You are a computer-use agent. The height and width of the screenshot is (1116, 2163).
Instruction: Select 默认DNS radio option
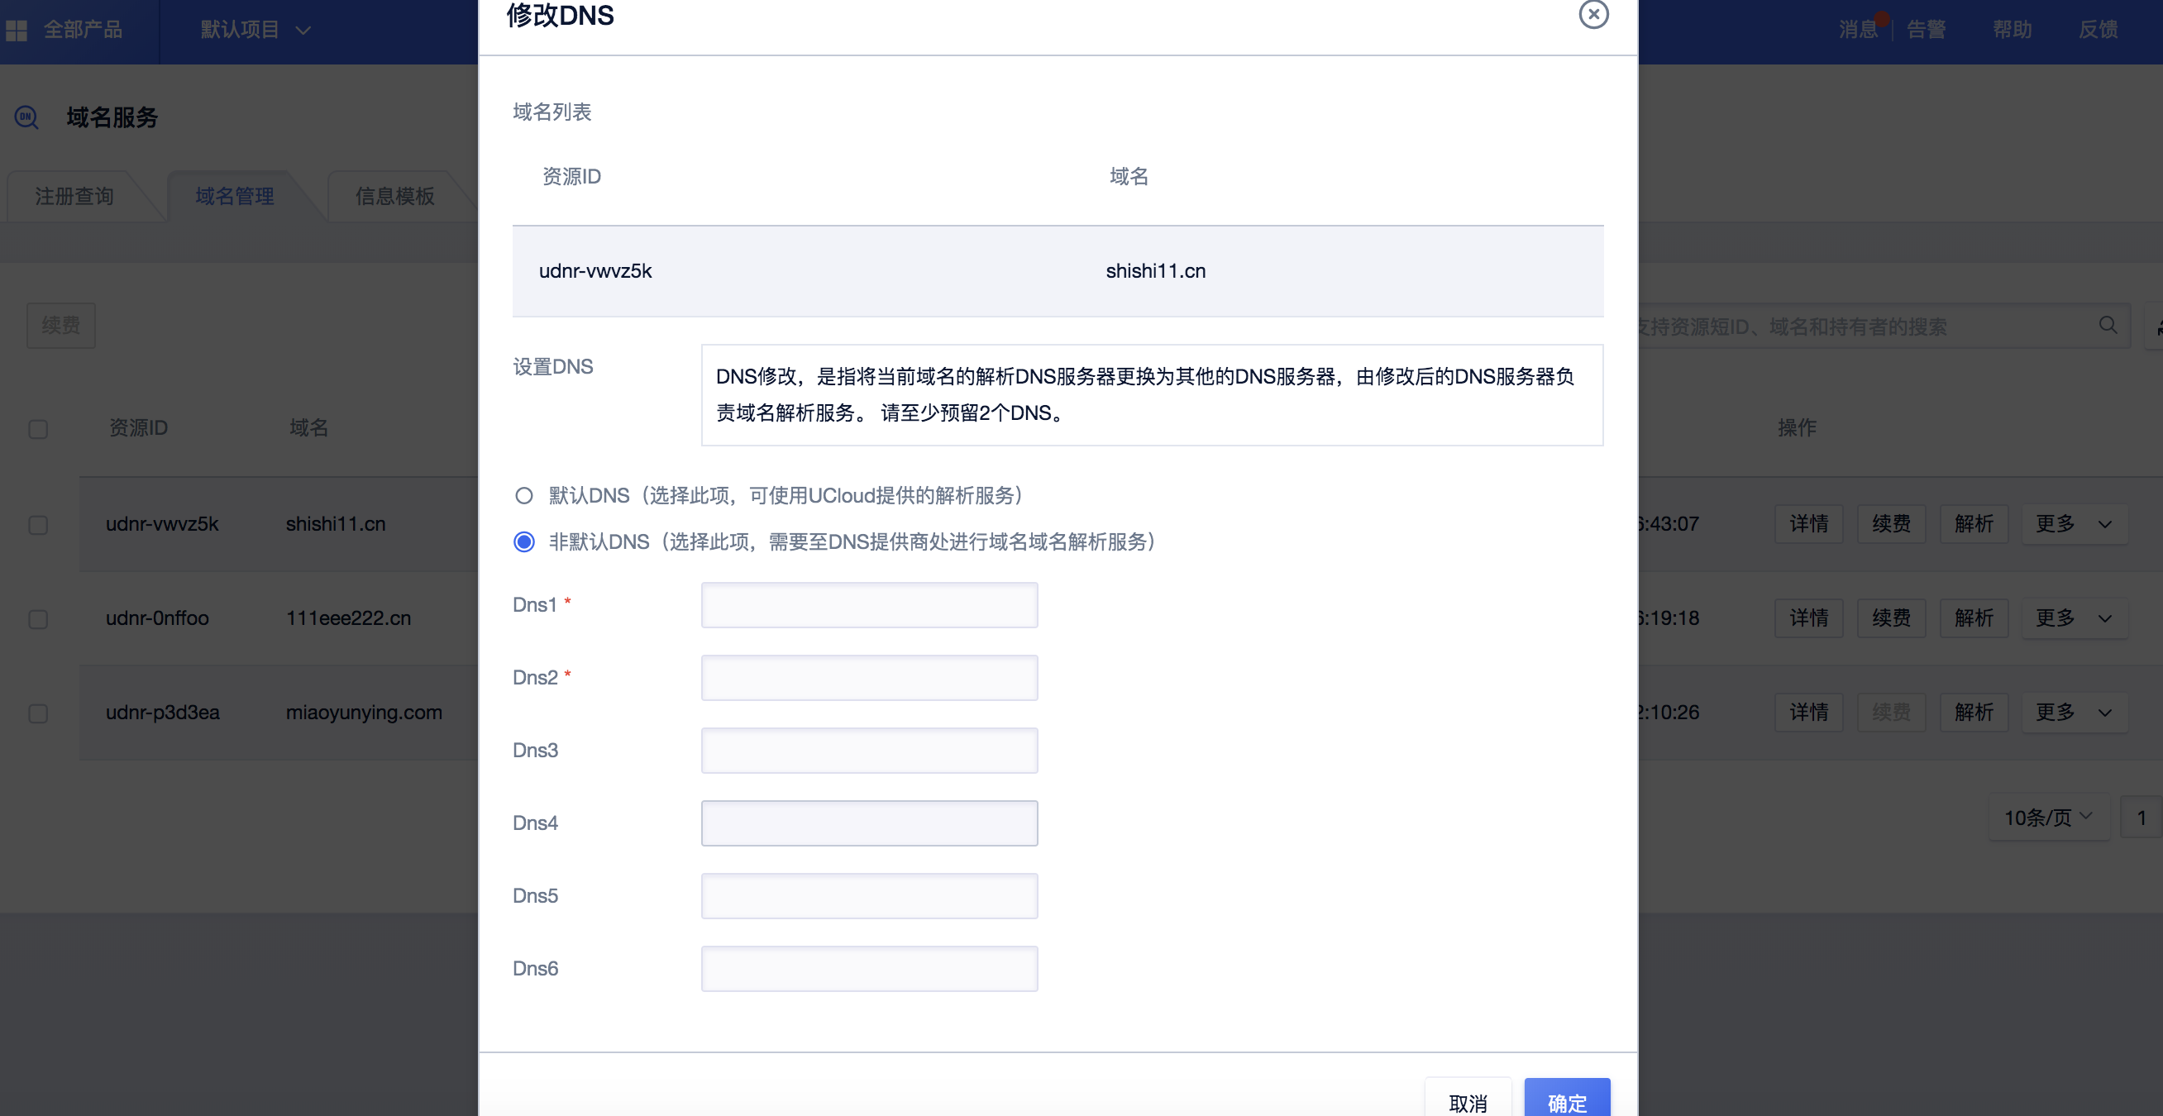[x=524, y=495]
